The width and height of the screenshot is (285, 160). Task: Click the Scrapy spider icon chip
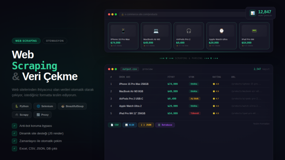(x=22, y=115)
